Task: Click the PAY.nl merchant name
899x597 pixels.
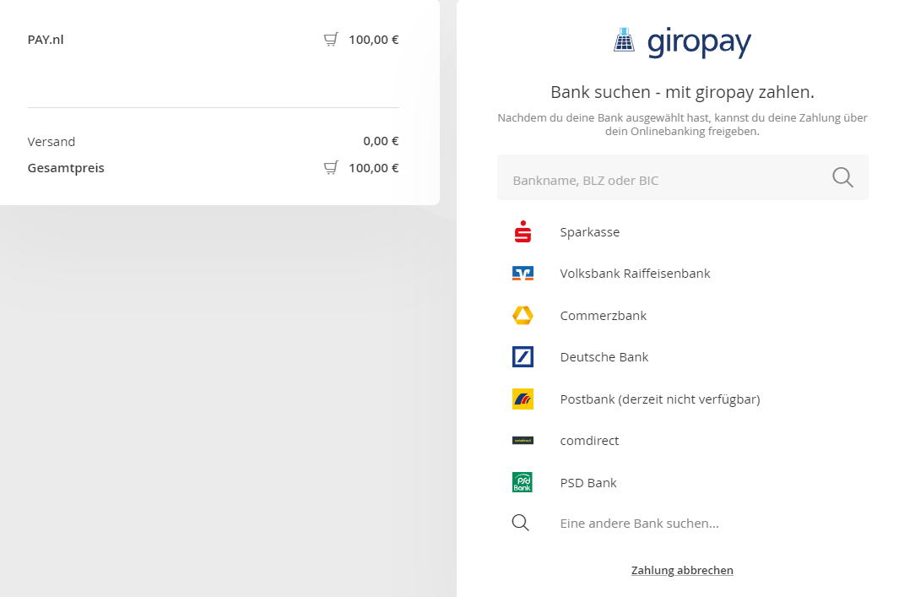Action: 46,40
